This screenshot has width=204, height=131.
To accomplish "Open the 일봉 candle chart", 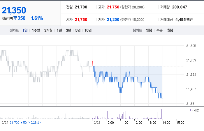I will tap(149, 30).
